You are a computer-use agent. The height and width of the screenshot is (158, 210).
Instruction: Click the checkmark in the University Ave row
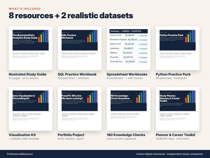pyautogui.click(x=139, y=62)
